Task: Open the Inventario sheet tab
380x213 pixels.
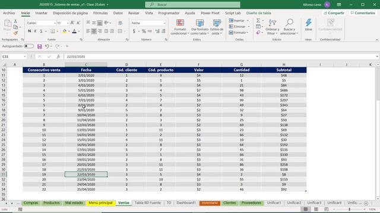Action: tap(210, 203)
